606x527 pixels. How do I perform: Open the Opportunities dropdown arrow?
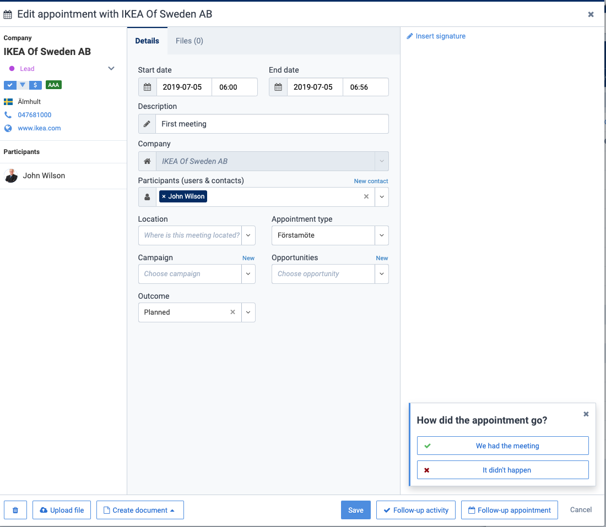click(x=382, y=274)
